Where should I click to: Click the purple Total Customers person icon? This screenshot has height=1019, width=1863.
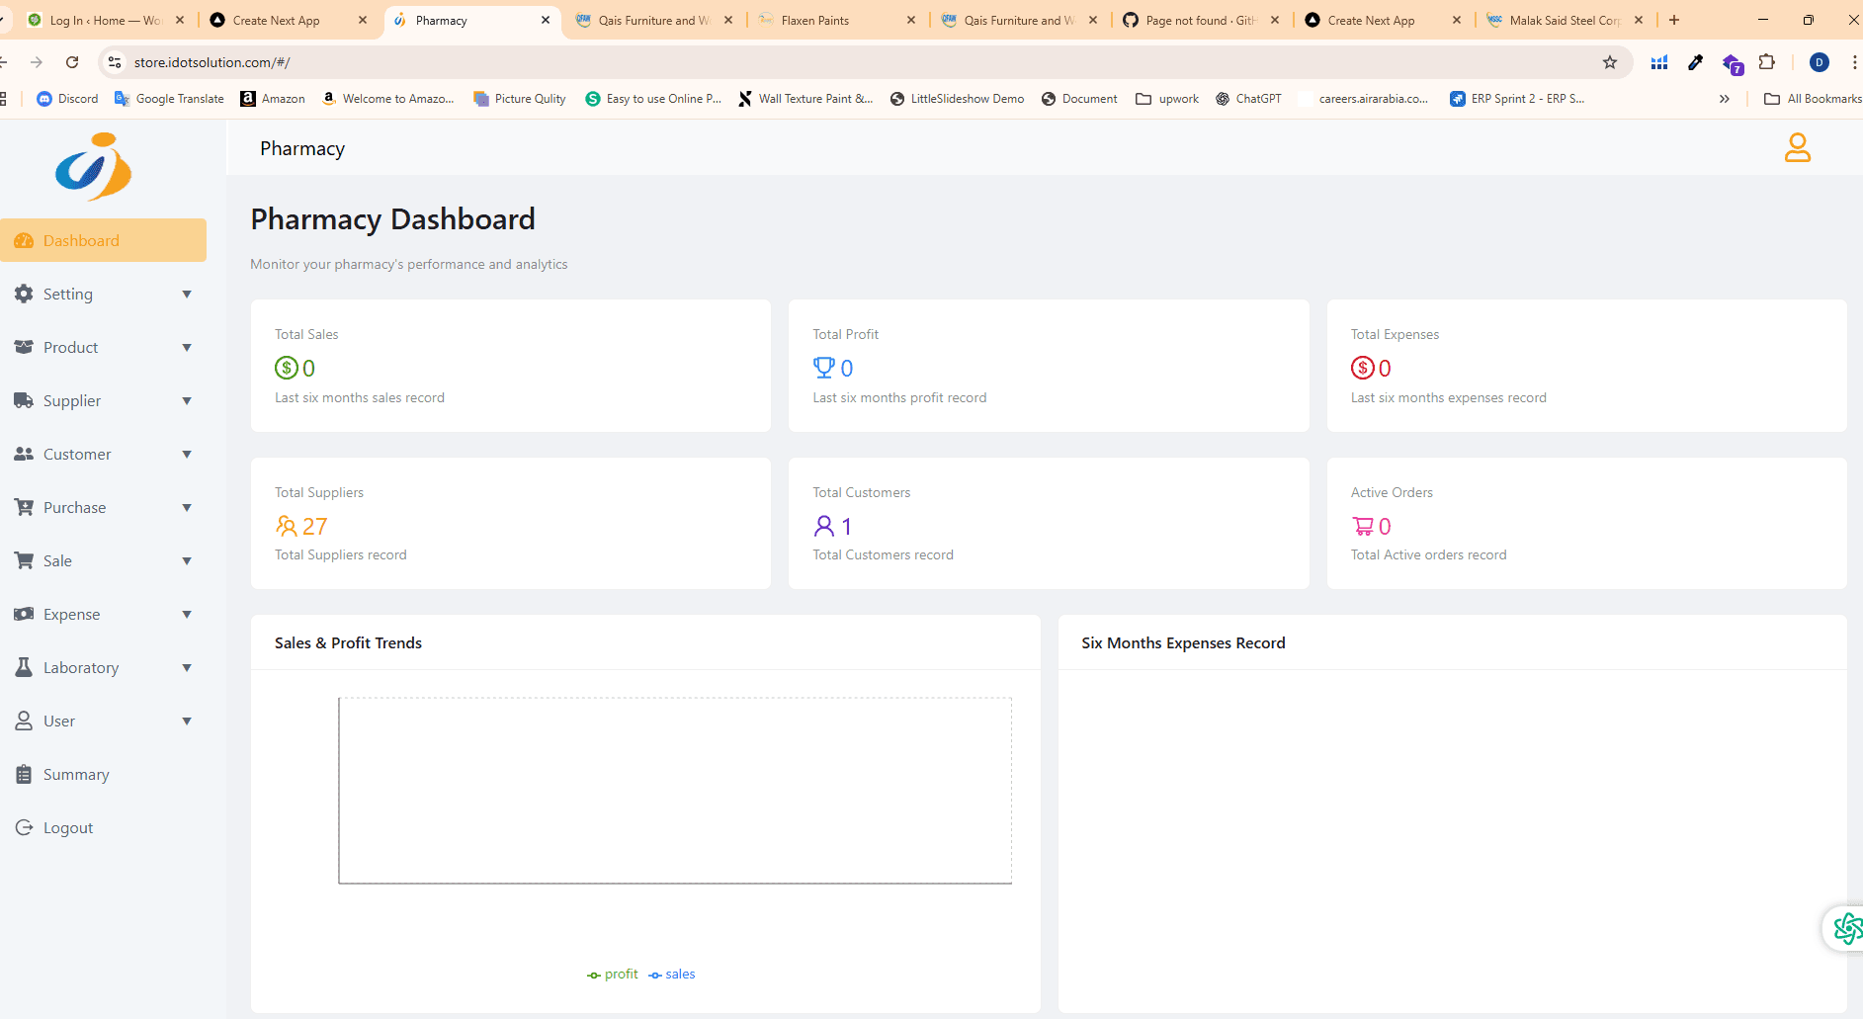[824, 526]
